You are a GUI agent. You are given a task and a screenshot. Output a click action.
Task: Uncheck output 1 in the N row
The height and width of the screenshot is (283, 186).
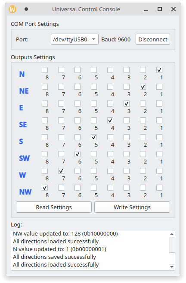pos(159,70)
